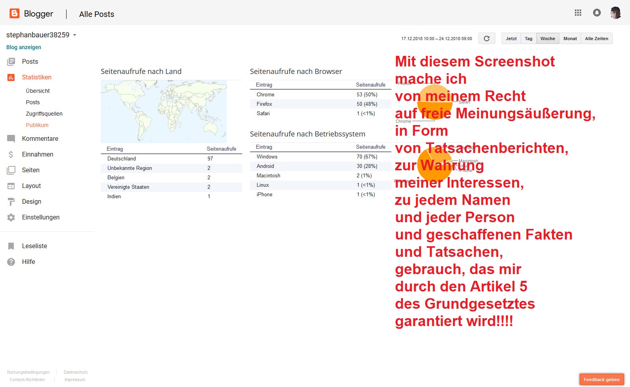Select the Jetzt time range
Image resolution: width=630 pixels, height=387 pixels.
click(x=511, y=39)
